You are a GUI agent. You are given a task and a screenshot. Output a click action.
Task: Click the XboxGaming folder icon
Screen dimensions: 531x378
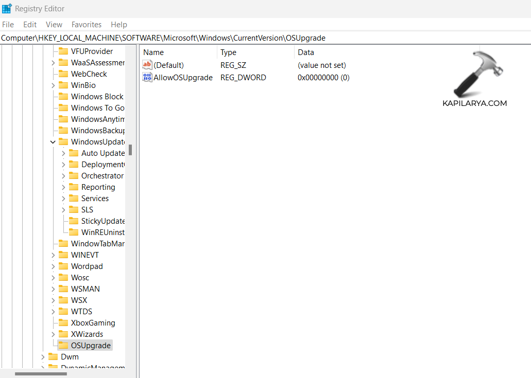tap(63, 322)
